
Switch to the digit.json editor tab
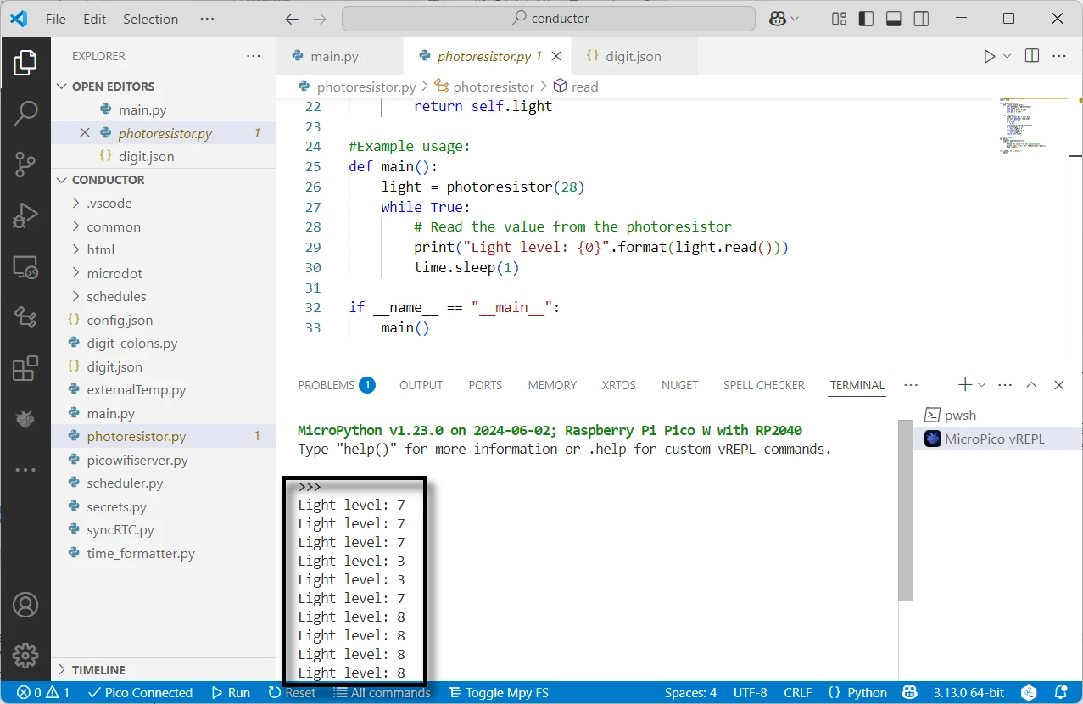point(633,57)
